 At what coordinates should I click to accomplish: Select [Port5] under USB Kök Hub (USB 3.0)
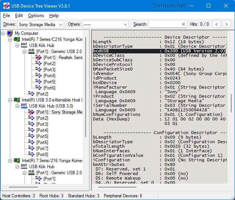click(42, 136)
